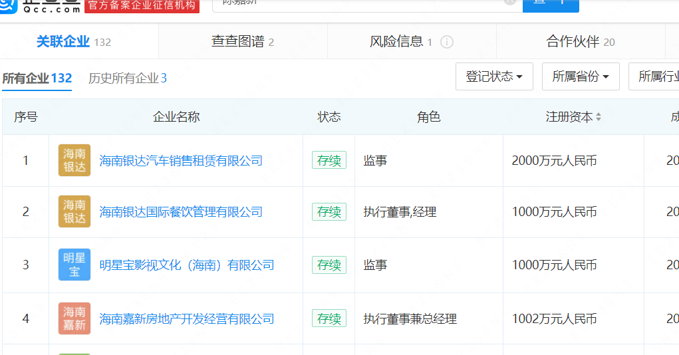
Task: Click the 官方备案企业征信机构 red banner
Action: click(x=142, y=5)
